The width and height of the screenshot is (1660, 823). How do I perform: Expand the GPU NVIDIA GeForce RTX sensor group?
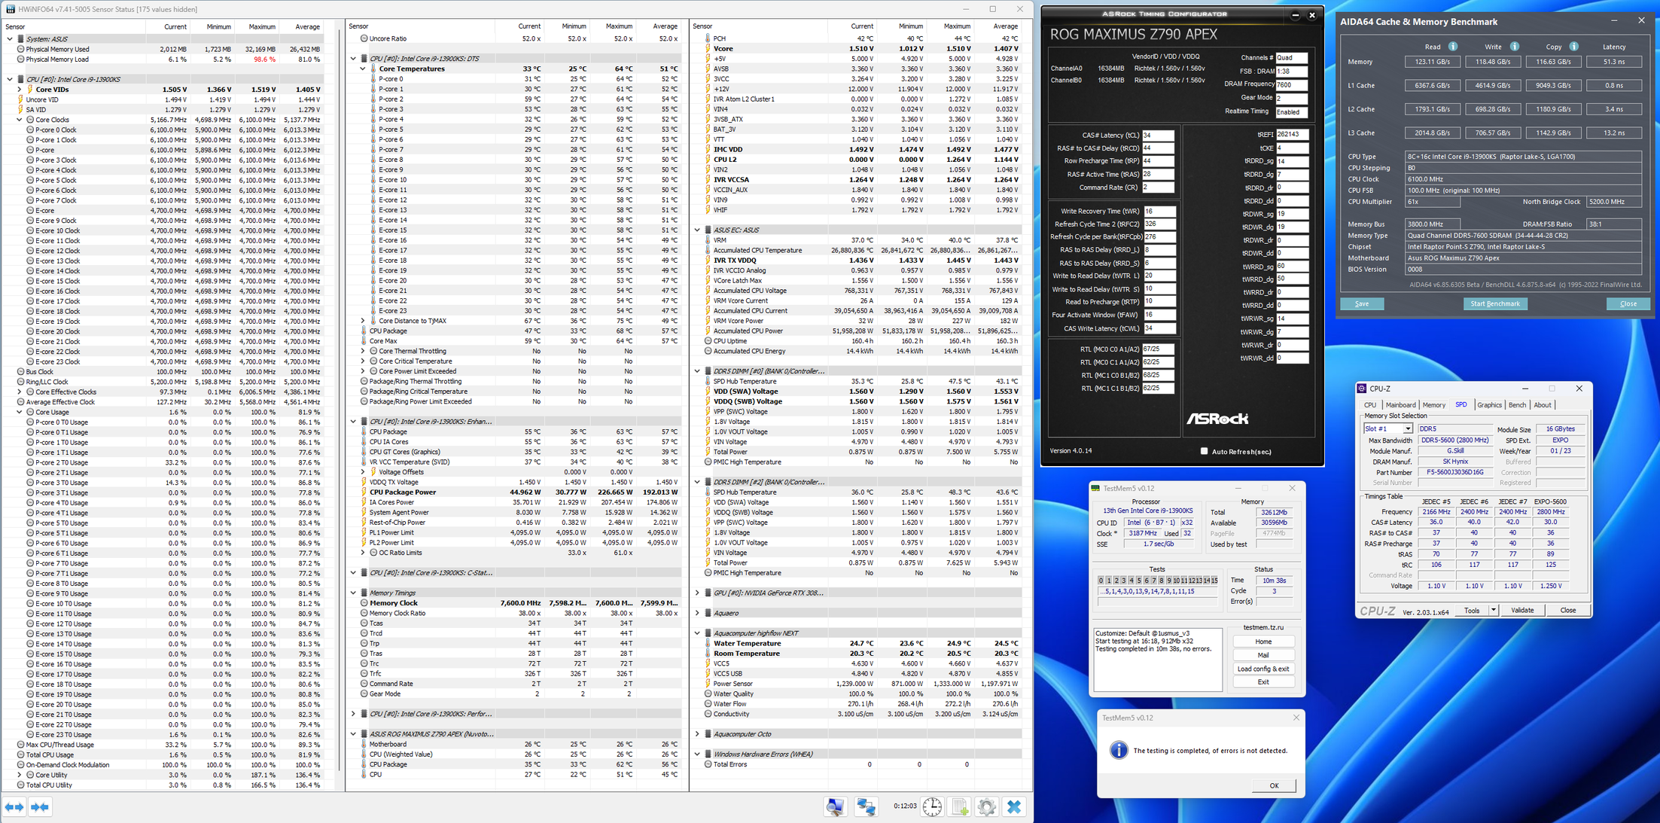pos(697,593)
